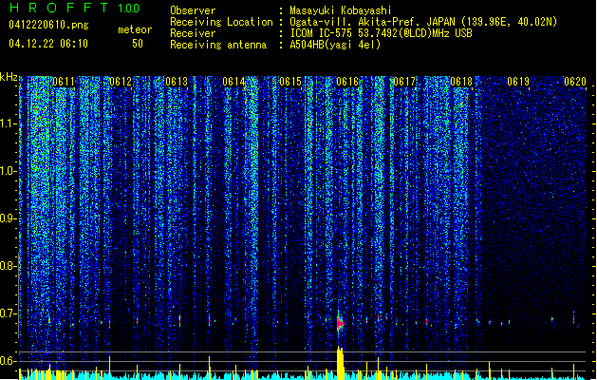Click the 0.7 frequency axis label
This screenshot has width=597, height=380.
coord(9,313)
